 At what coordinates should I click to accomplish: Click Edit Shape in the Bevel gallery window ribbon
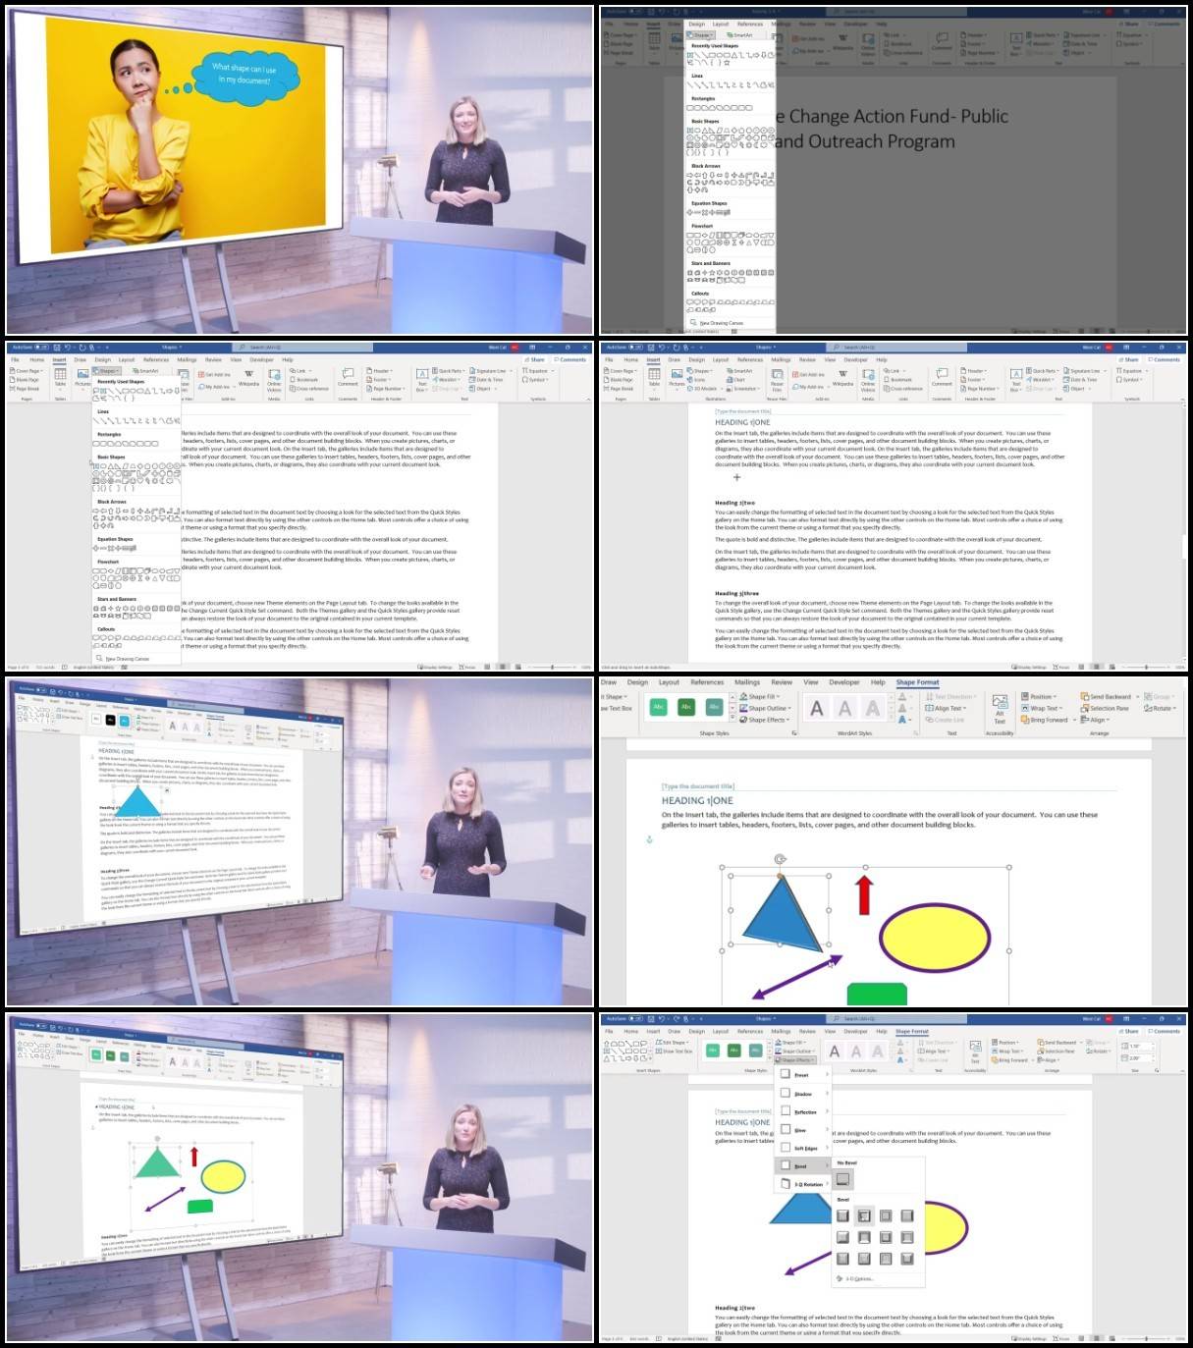click(x=672, y=1043)
